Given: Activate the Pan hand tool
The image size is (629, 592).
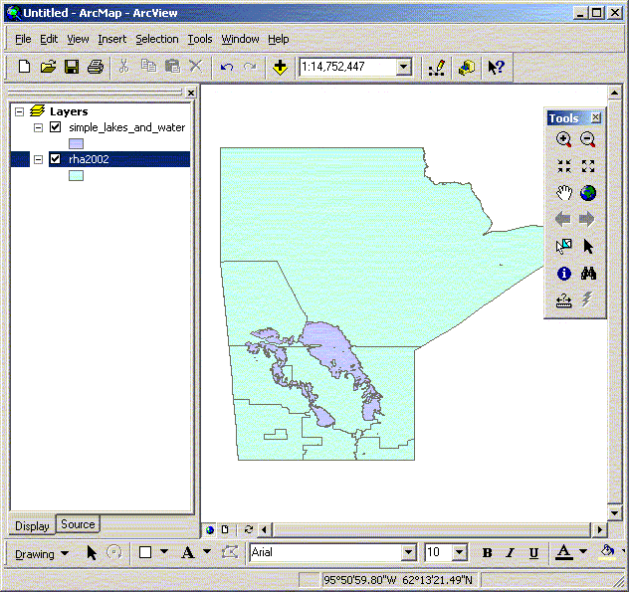Looking at the screenshot, I should [564, 193].
